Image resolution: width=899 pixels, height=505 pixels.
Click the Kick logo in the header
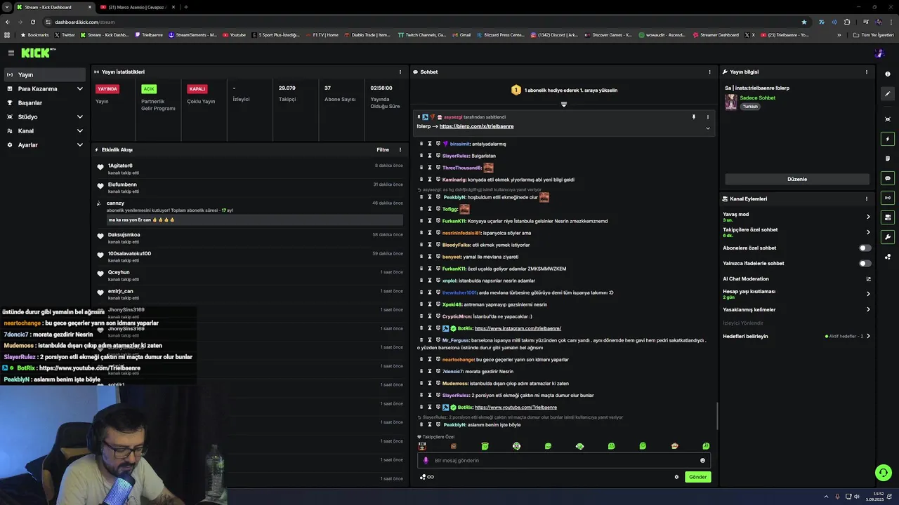(x=38, y=53)
